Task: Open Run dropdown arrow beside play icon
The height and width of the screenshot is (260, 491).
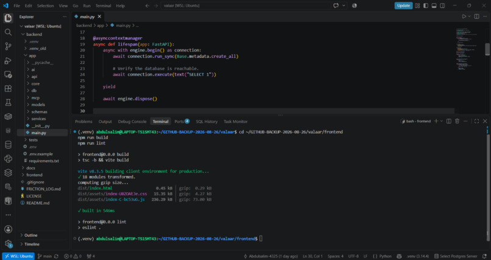Action: (x=470, y=16)
